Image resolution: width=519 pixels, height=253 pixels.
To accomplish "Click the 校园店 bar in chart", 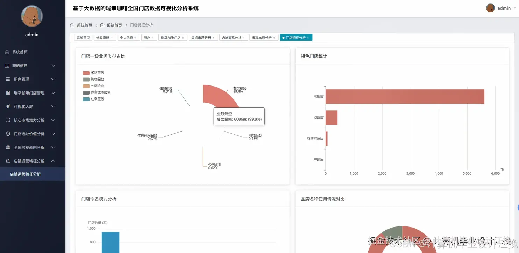I will pos(332,118).
